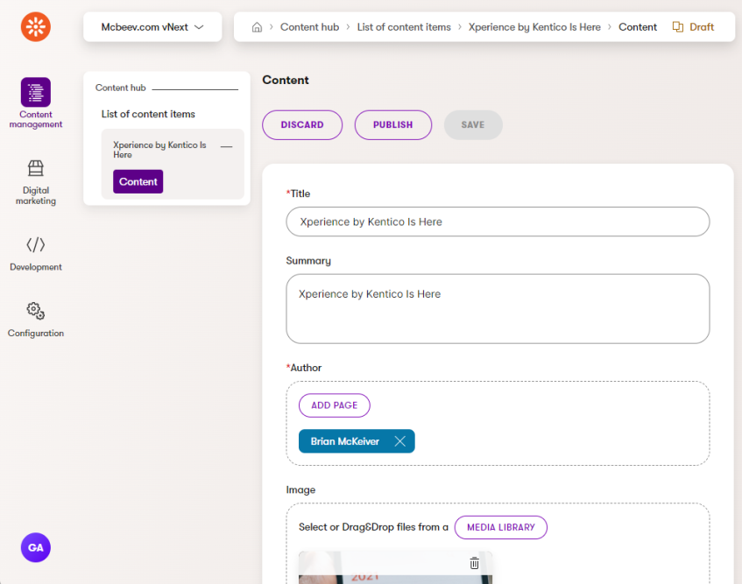
Task: Open Development code brackets icon
Action: (36, 245)
